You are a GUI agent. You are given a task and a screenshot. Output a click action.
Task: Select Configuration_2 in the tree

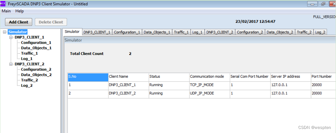pyautogui.click(x=36, y=70)
